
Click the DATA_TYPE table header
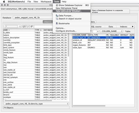[x=97, y=35]
